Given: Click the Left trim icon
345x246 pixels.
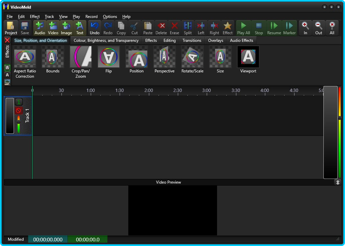Looking at the screenshot, I should pyautogui.click(x=201, y=28).
